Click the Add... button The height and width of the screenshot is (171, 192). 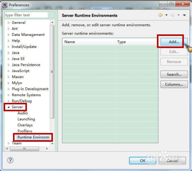[x=174, y=42]
